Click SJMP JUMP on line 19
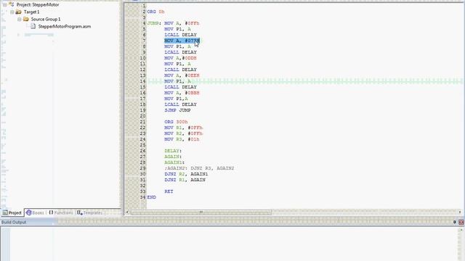The height and width of the screenshot is (261, 465). 177,110
